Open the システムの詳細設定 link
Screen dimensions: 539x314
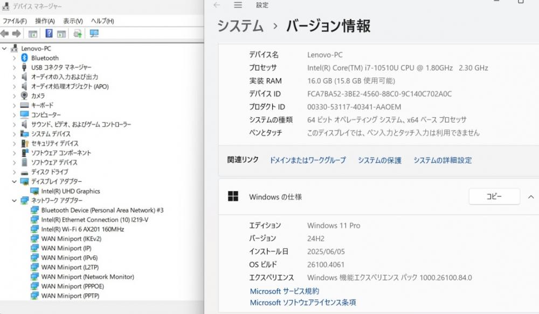(443, 160)
